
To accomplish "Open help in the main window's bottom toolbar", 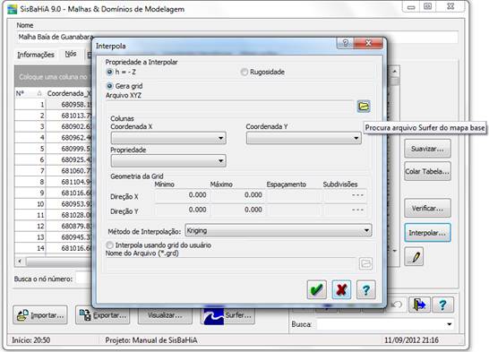I will [x=442, y=305].
